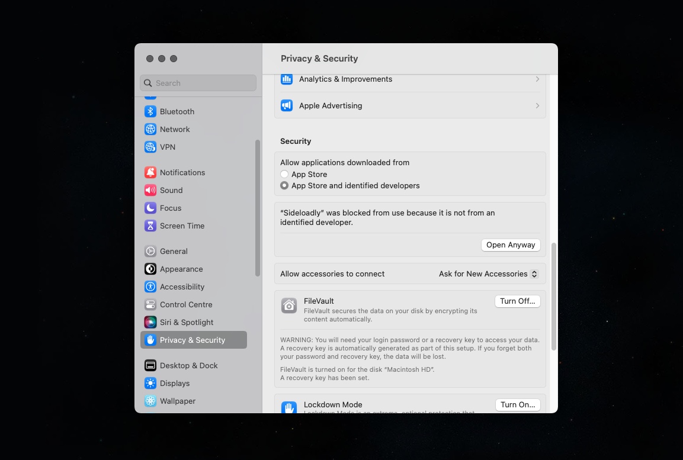
Task: Click the Control Centre icon
Action: pyautogui.click(x=150, y=305)
